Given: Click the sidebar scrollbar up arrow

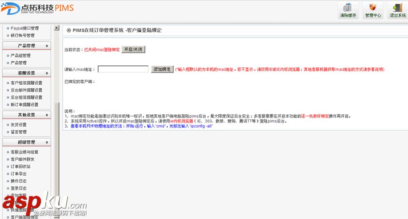Looking at the screenshot, I should (x=57, y=28).
